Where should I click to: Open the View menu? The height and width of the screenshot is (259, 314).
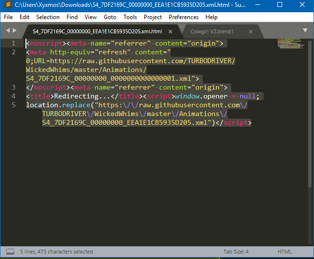pyautogui.click(x=90, y=17)
